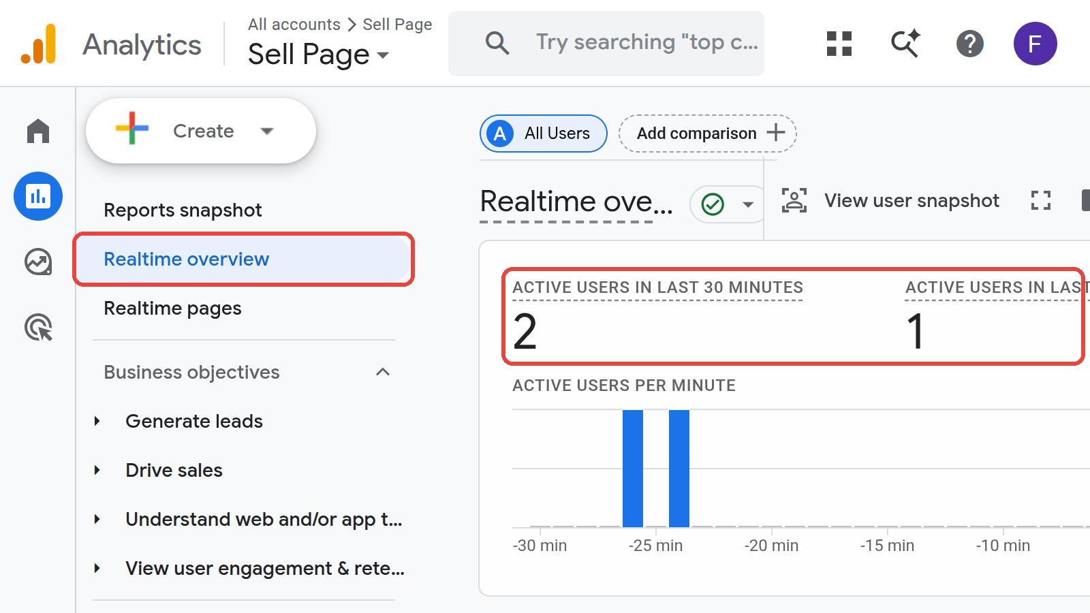Open the Home icon in sidebar
1090x613 pixels.
click(x=38, y=131)
